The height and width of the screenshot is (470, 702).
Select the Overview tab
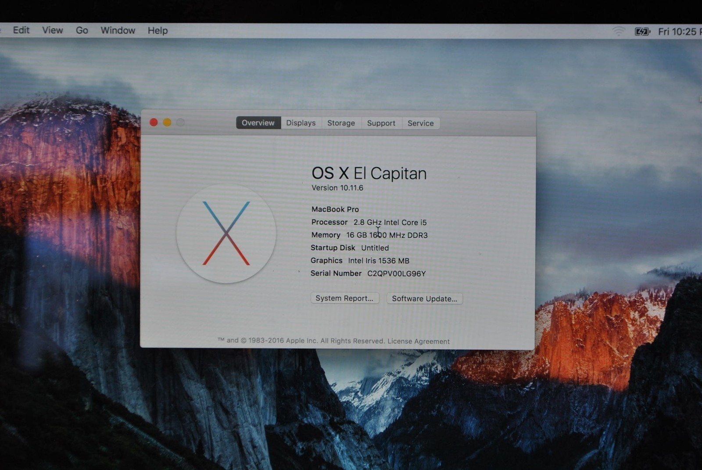(x=258, y=123)
